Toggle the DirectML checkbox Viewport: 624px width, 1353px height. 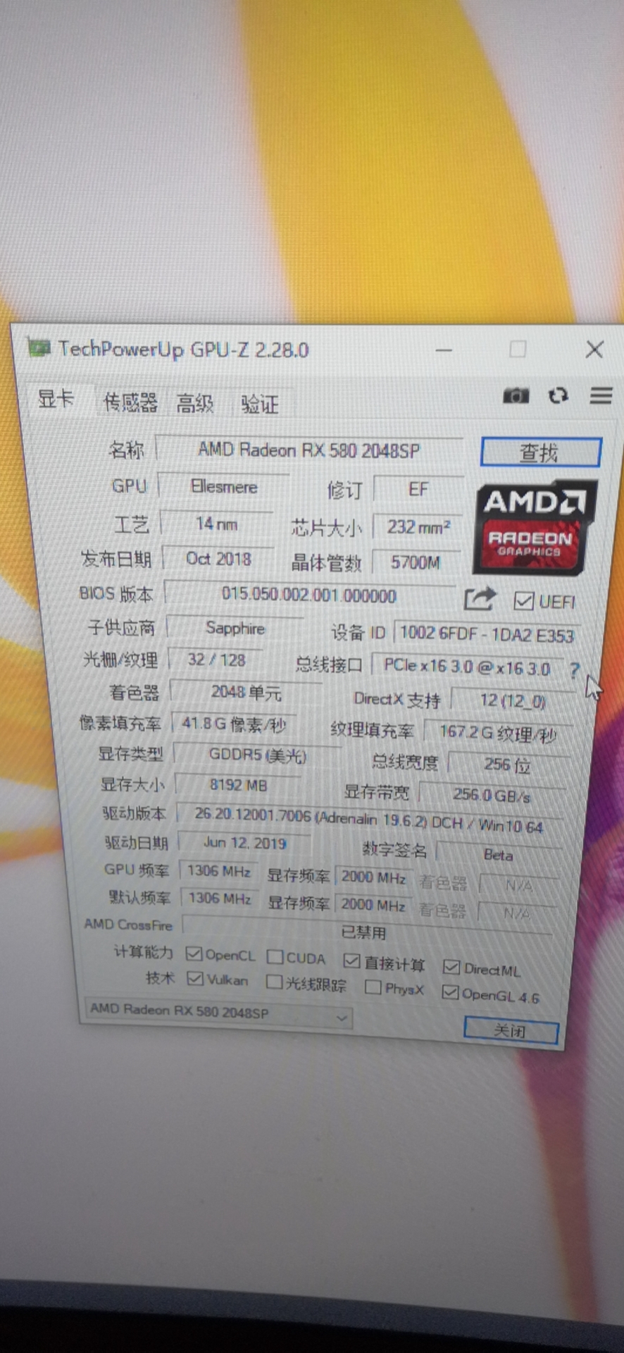(451, 967)
